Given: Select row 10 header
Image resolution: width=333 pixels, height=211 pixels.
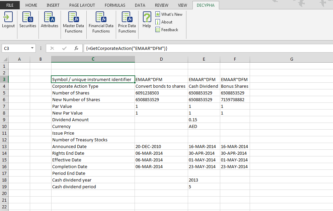Looking at the screenshot, I should (4, 126).
